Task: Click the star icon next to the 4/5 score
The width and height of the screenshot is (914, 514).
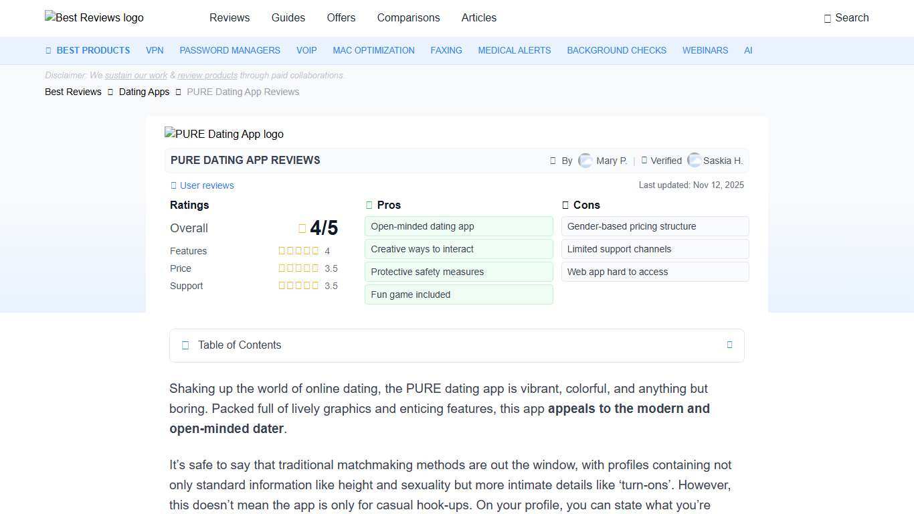Action: (x=302, y=228)
